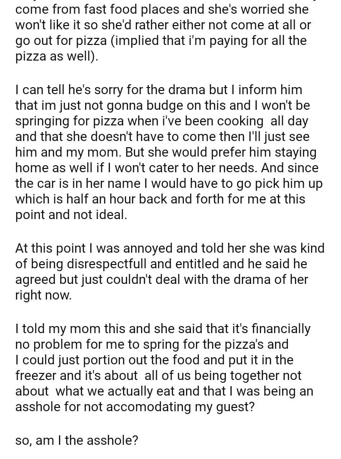Click the paragraph starting "I told my mom this"
The image size is (341, 459).
[164, 368]
